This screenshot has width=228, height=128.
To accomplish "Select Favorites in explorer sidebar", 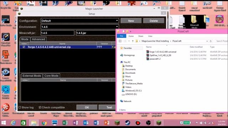I will pyautogui.click(x=128, y=48).
